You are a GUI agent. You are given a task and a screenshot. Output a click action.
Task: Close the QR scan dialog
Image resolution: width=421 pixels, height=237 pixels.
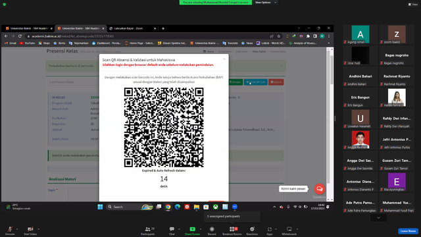pyautogui.click(x=224, y=59)
